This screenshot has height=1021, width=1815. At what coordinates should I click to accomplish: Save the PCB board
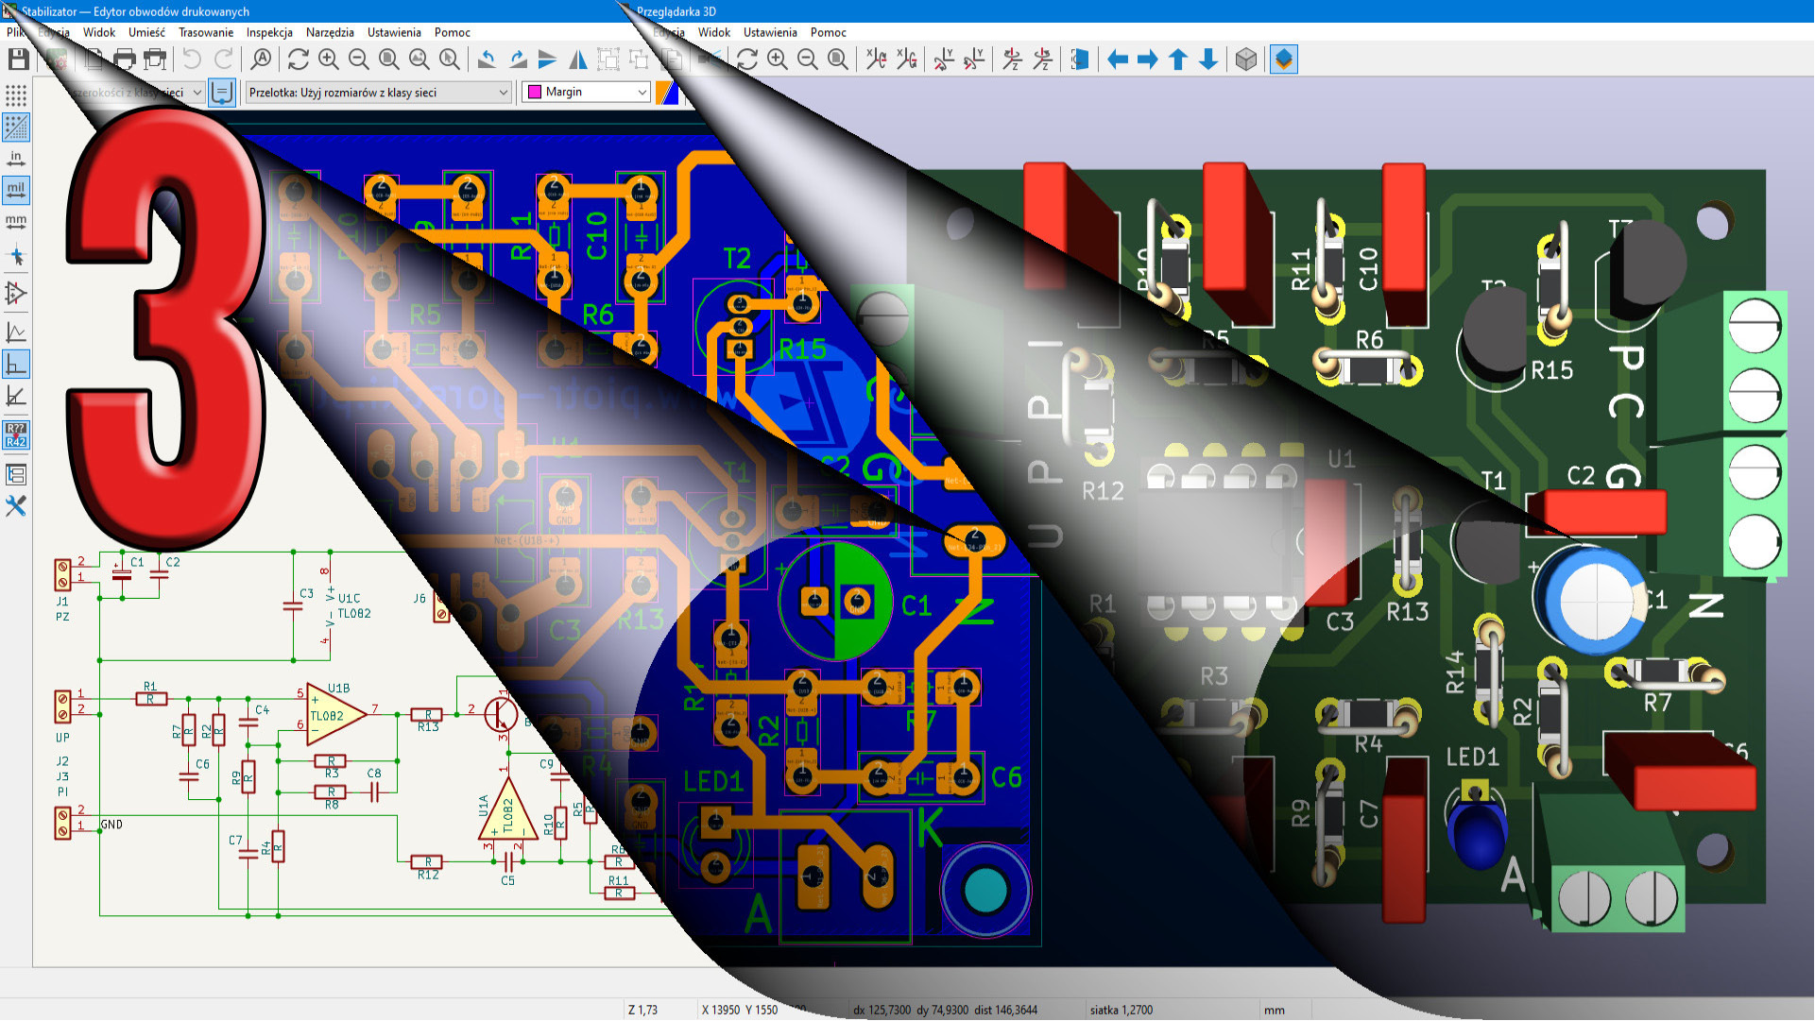tap(18, 60)
